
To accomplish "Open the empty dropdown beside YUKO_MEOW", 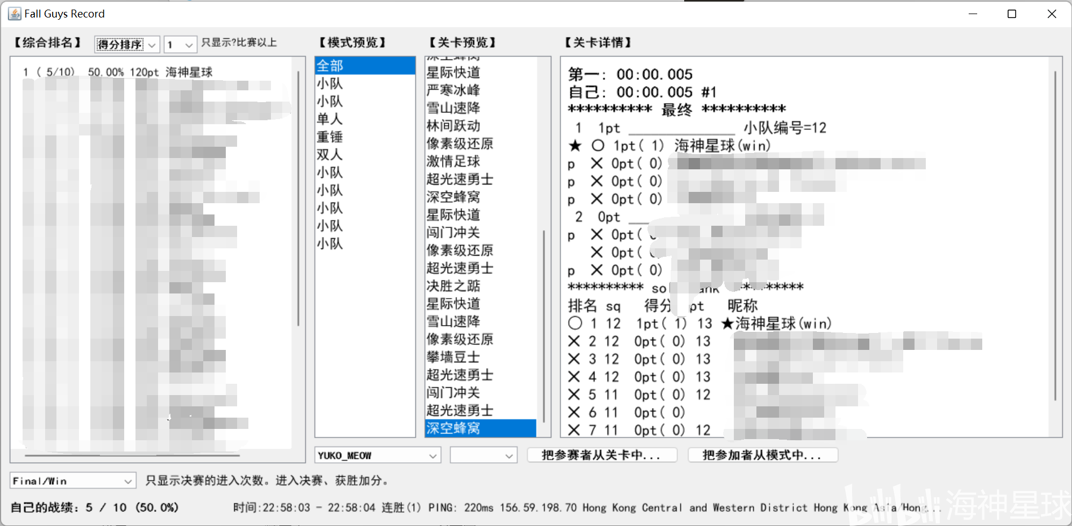I will 482,455.
